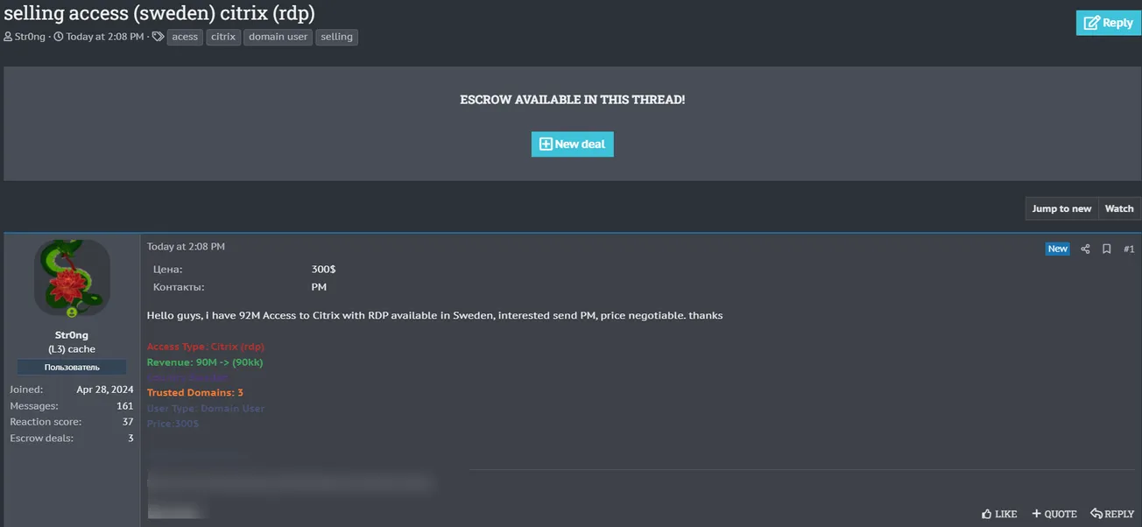Click the clock icon next to thread date
The height and width of the screenshot is (527, 1142).
[x=59, y=37]
